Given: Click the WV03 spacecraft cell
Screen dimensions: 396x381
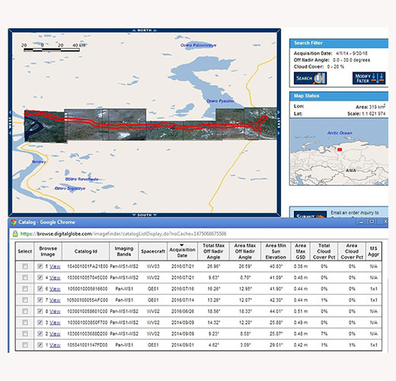Looking at the screenshot, I should 153,267.
